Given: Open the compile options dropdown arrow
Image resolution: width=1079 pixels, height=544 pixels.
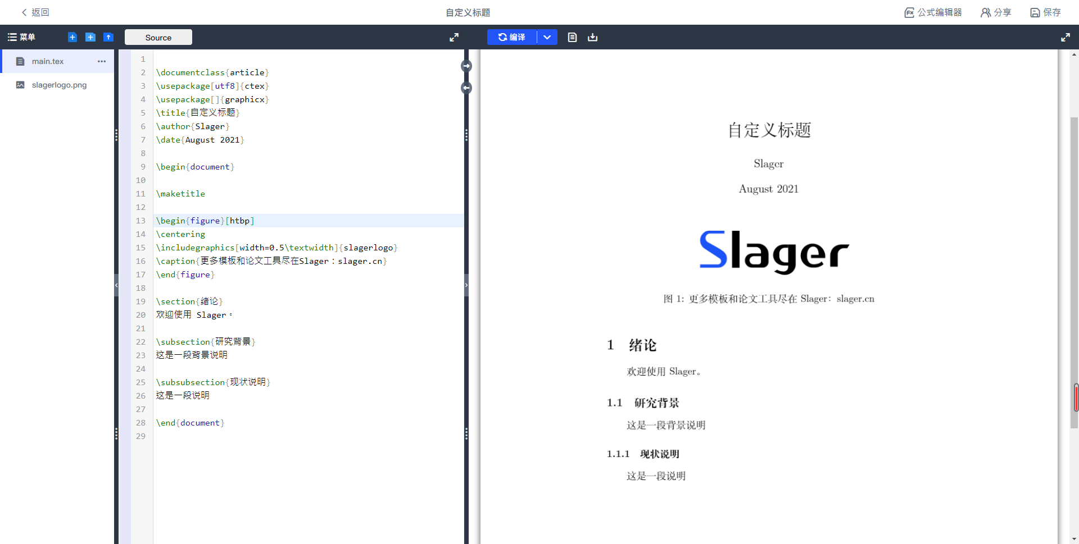Looking at the screenshot, I should (x=547, y=37).
